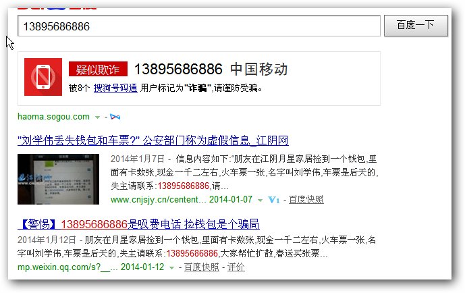Open the haoma.sogou.com green URL
465x293 pixels.
(53, 117)
